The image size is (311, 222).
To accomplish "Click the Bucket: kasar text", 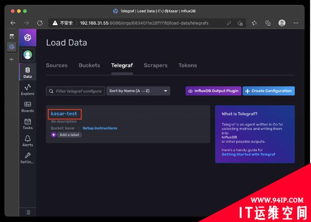I will pos(62,128).
